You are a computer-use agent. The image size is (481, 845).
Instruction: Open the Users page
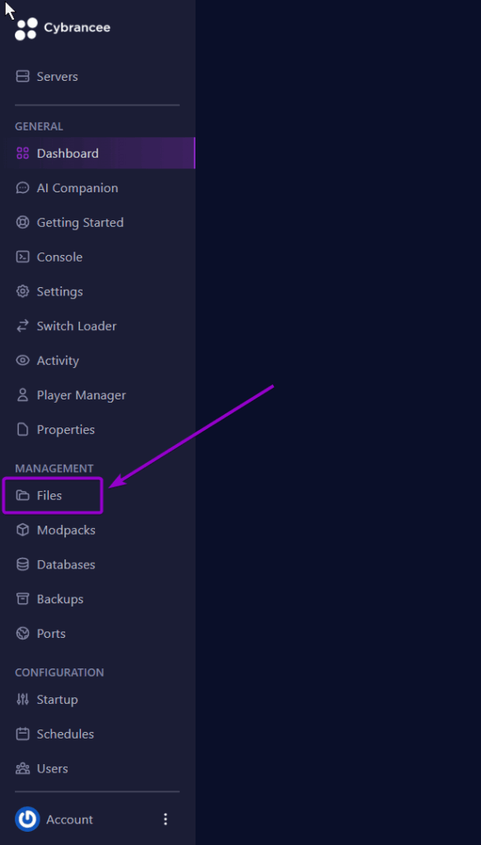pos(51,768)
